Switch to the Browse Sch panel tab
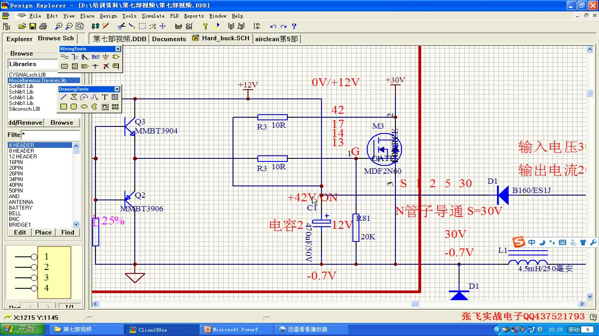The width and height of the screenshot is (599, 336). (x=56, y=38)
